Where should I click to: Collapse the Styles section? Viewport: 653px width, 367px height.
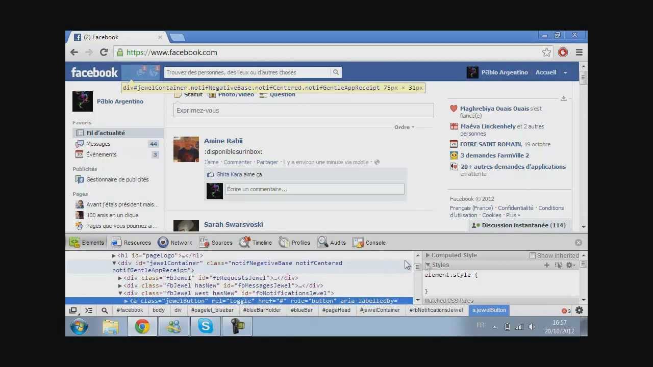428,265
